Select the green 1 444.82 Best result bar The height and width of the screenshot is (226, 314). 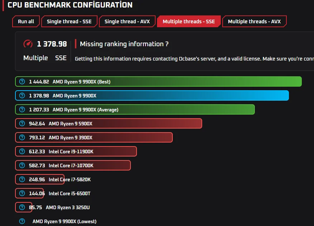click(158, 81)
